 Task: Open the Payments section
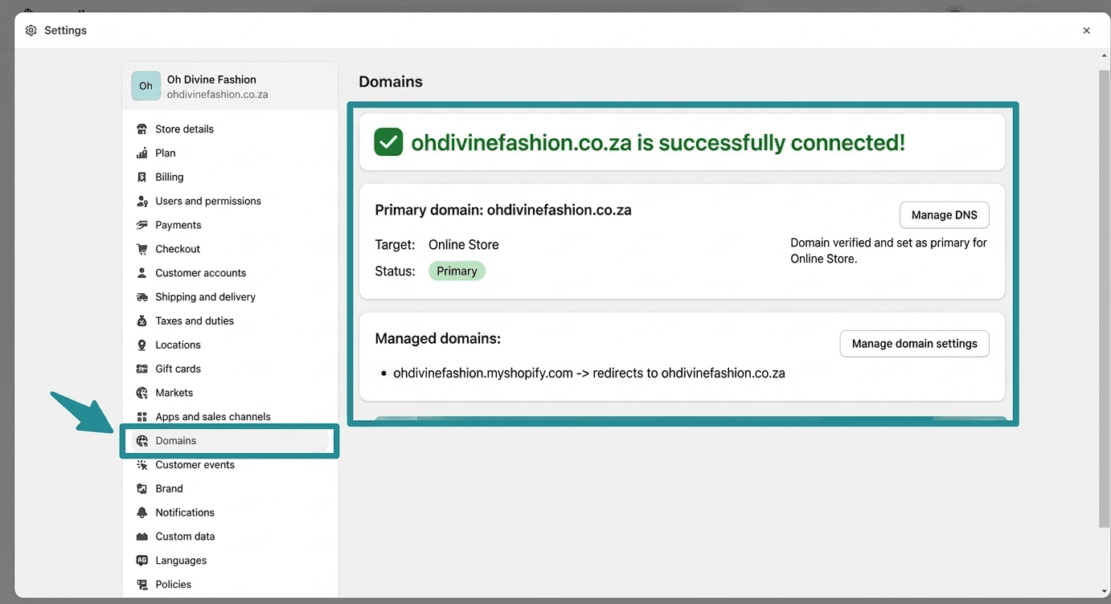[x=230, y=226]
